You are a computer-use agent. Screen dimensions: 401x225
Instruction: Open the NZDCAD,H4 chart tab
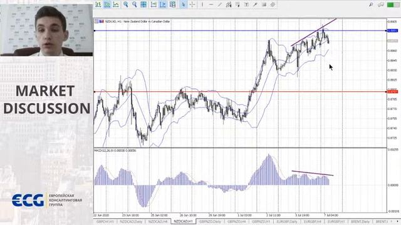158,221
